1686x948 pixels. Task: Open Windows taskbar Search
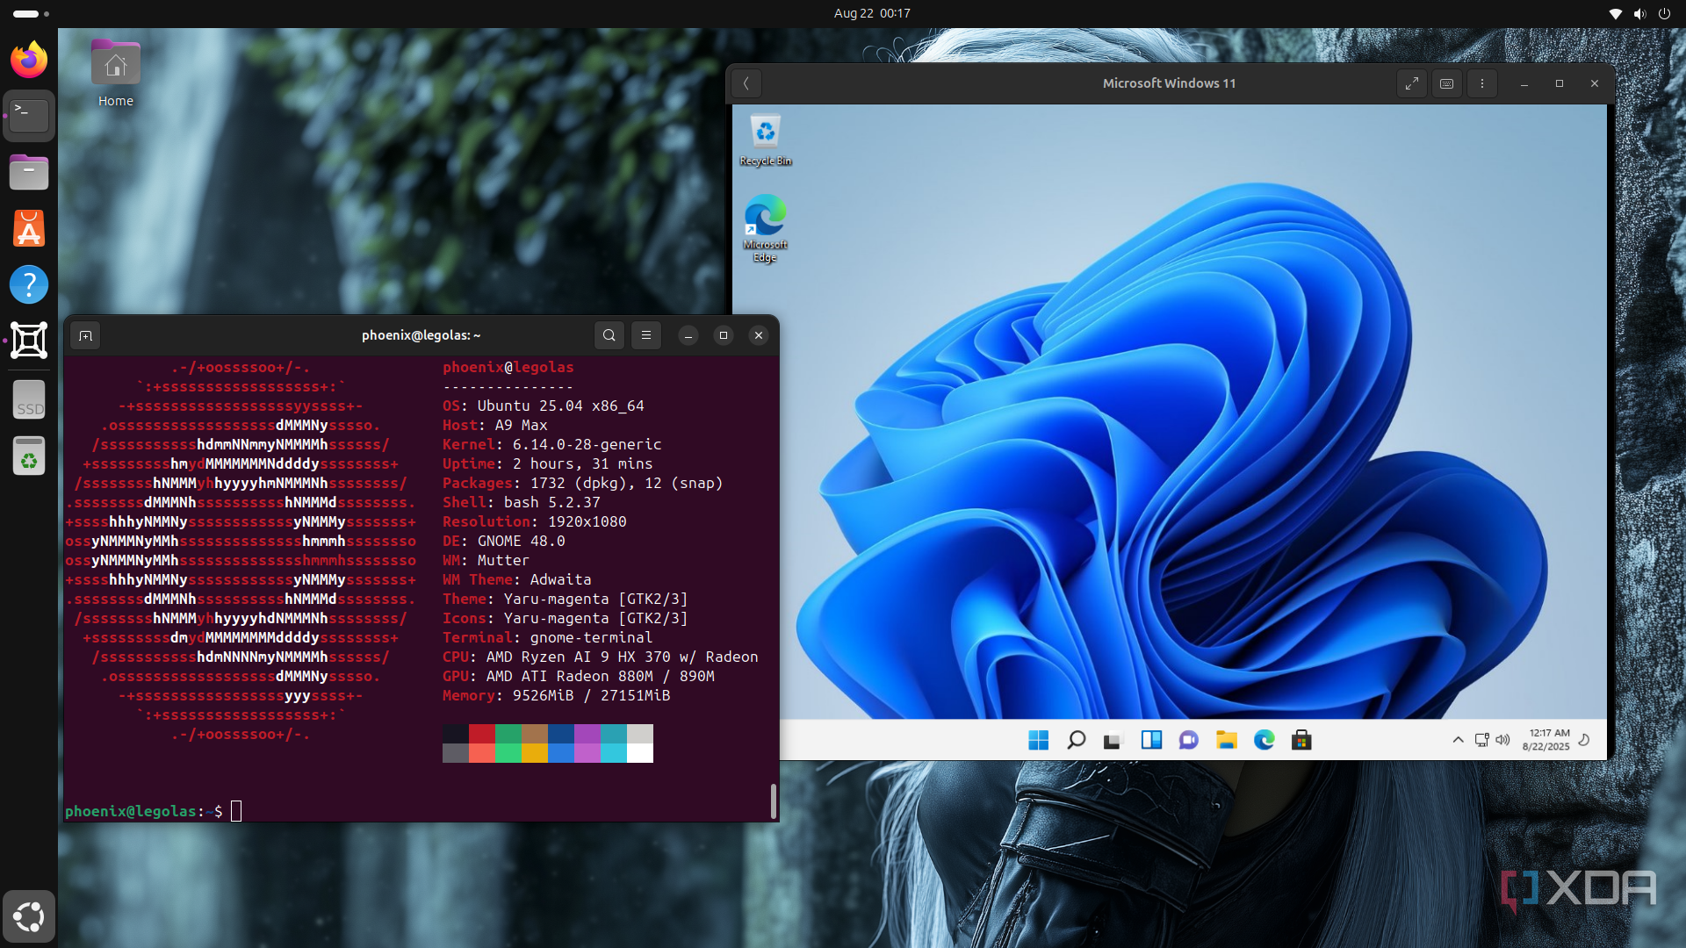tap(1076, 740)
